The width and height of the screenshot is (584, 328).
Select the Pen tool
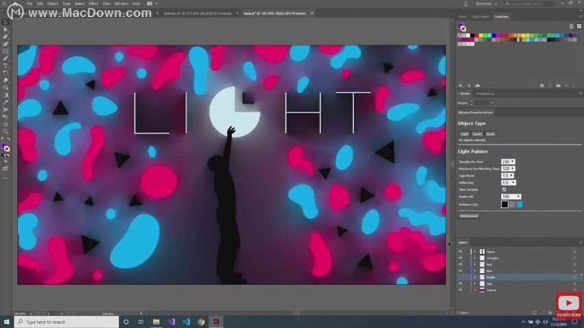(5, 37)
